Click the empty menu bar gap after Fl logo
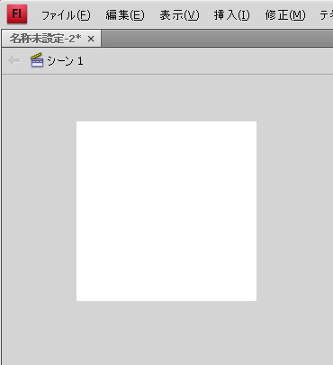This screenshot has width=333, height=365. [33, 15]
